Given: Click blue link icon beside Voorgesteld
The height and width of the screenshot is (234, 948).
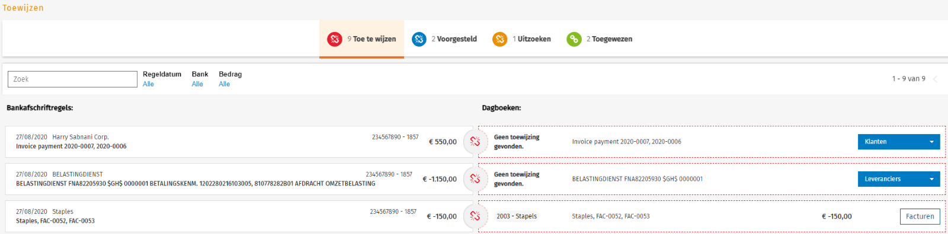Looking at the screenshot, I should (x=419, y=39).
